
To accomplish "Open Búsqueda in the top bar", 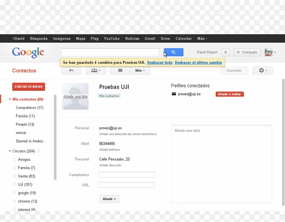I will (39, 38).
